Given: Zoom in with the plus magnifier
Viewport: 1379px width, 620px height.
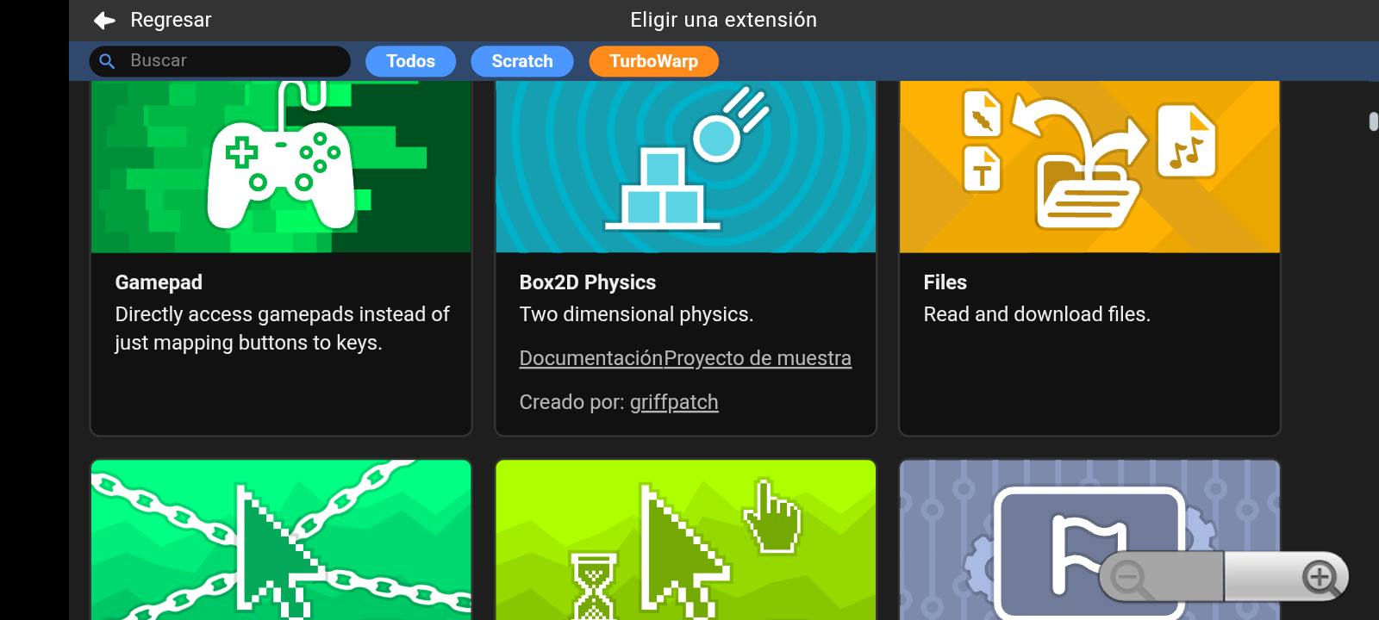Looking at the screenshot, I should pos(1286,577).
